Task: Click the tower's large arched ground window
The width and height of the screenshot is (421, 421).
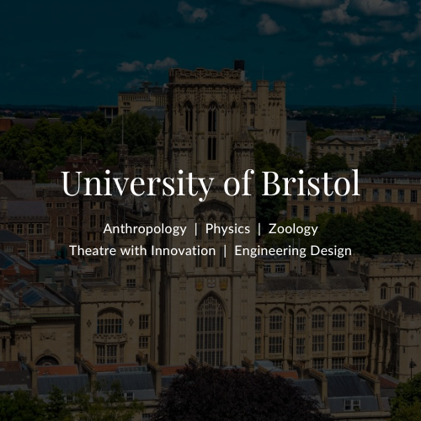Action: (210, 330)
